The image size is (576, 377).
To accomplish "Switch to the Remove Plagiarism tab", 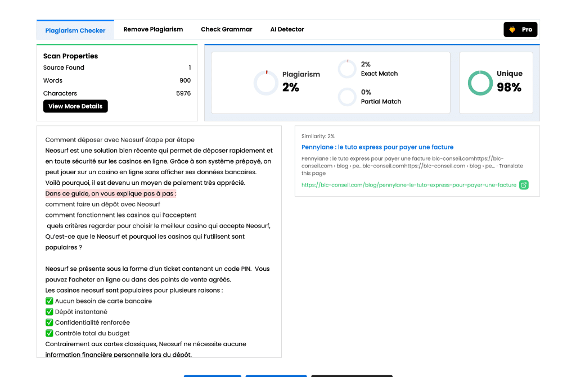I will click(x=153, y=29).
